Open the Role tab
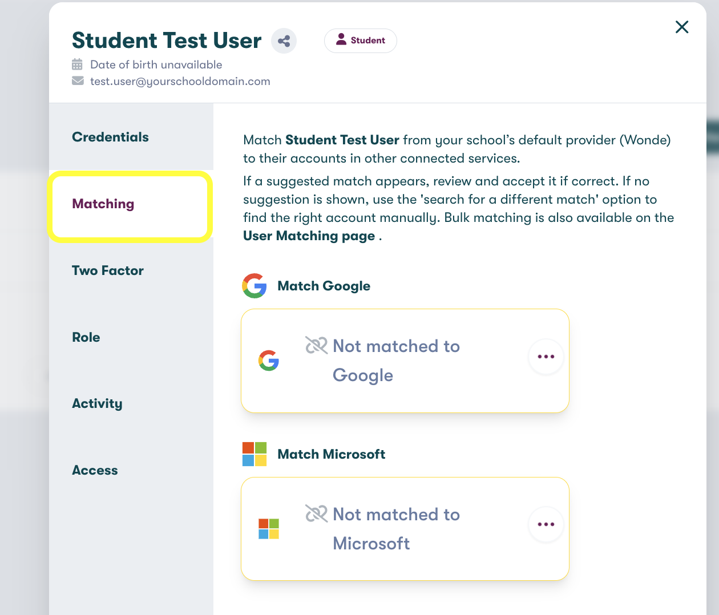Image resolution: width=719 pixels, height=615 pixels. (86, 337)
